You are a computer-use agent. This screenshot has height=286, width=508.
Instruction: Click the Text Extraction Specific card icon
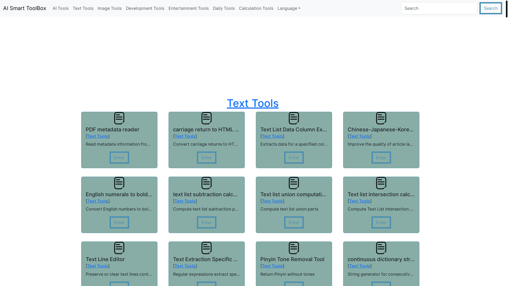pyautogui.click(x=206, y=248)
